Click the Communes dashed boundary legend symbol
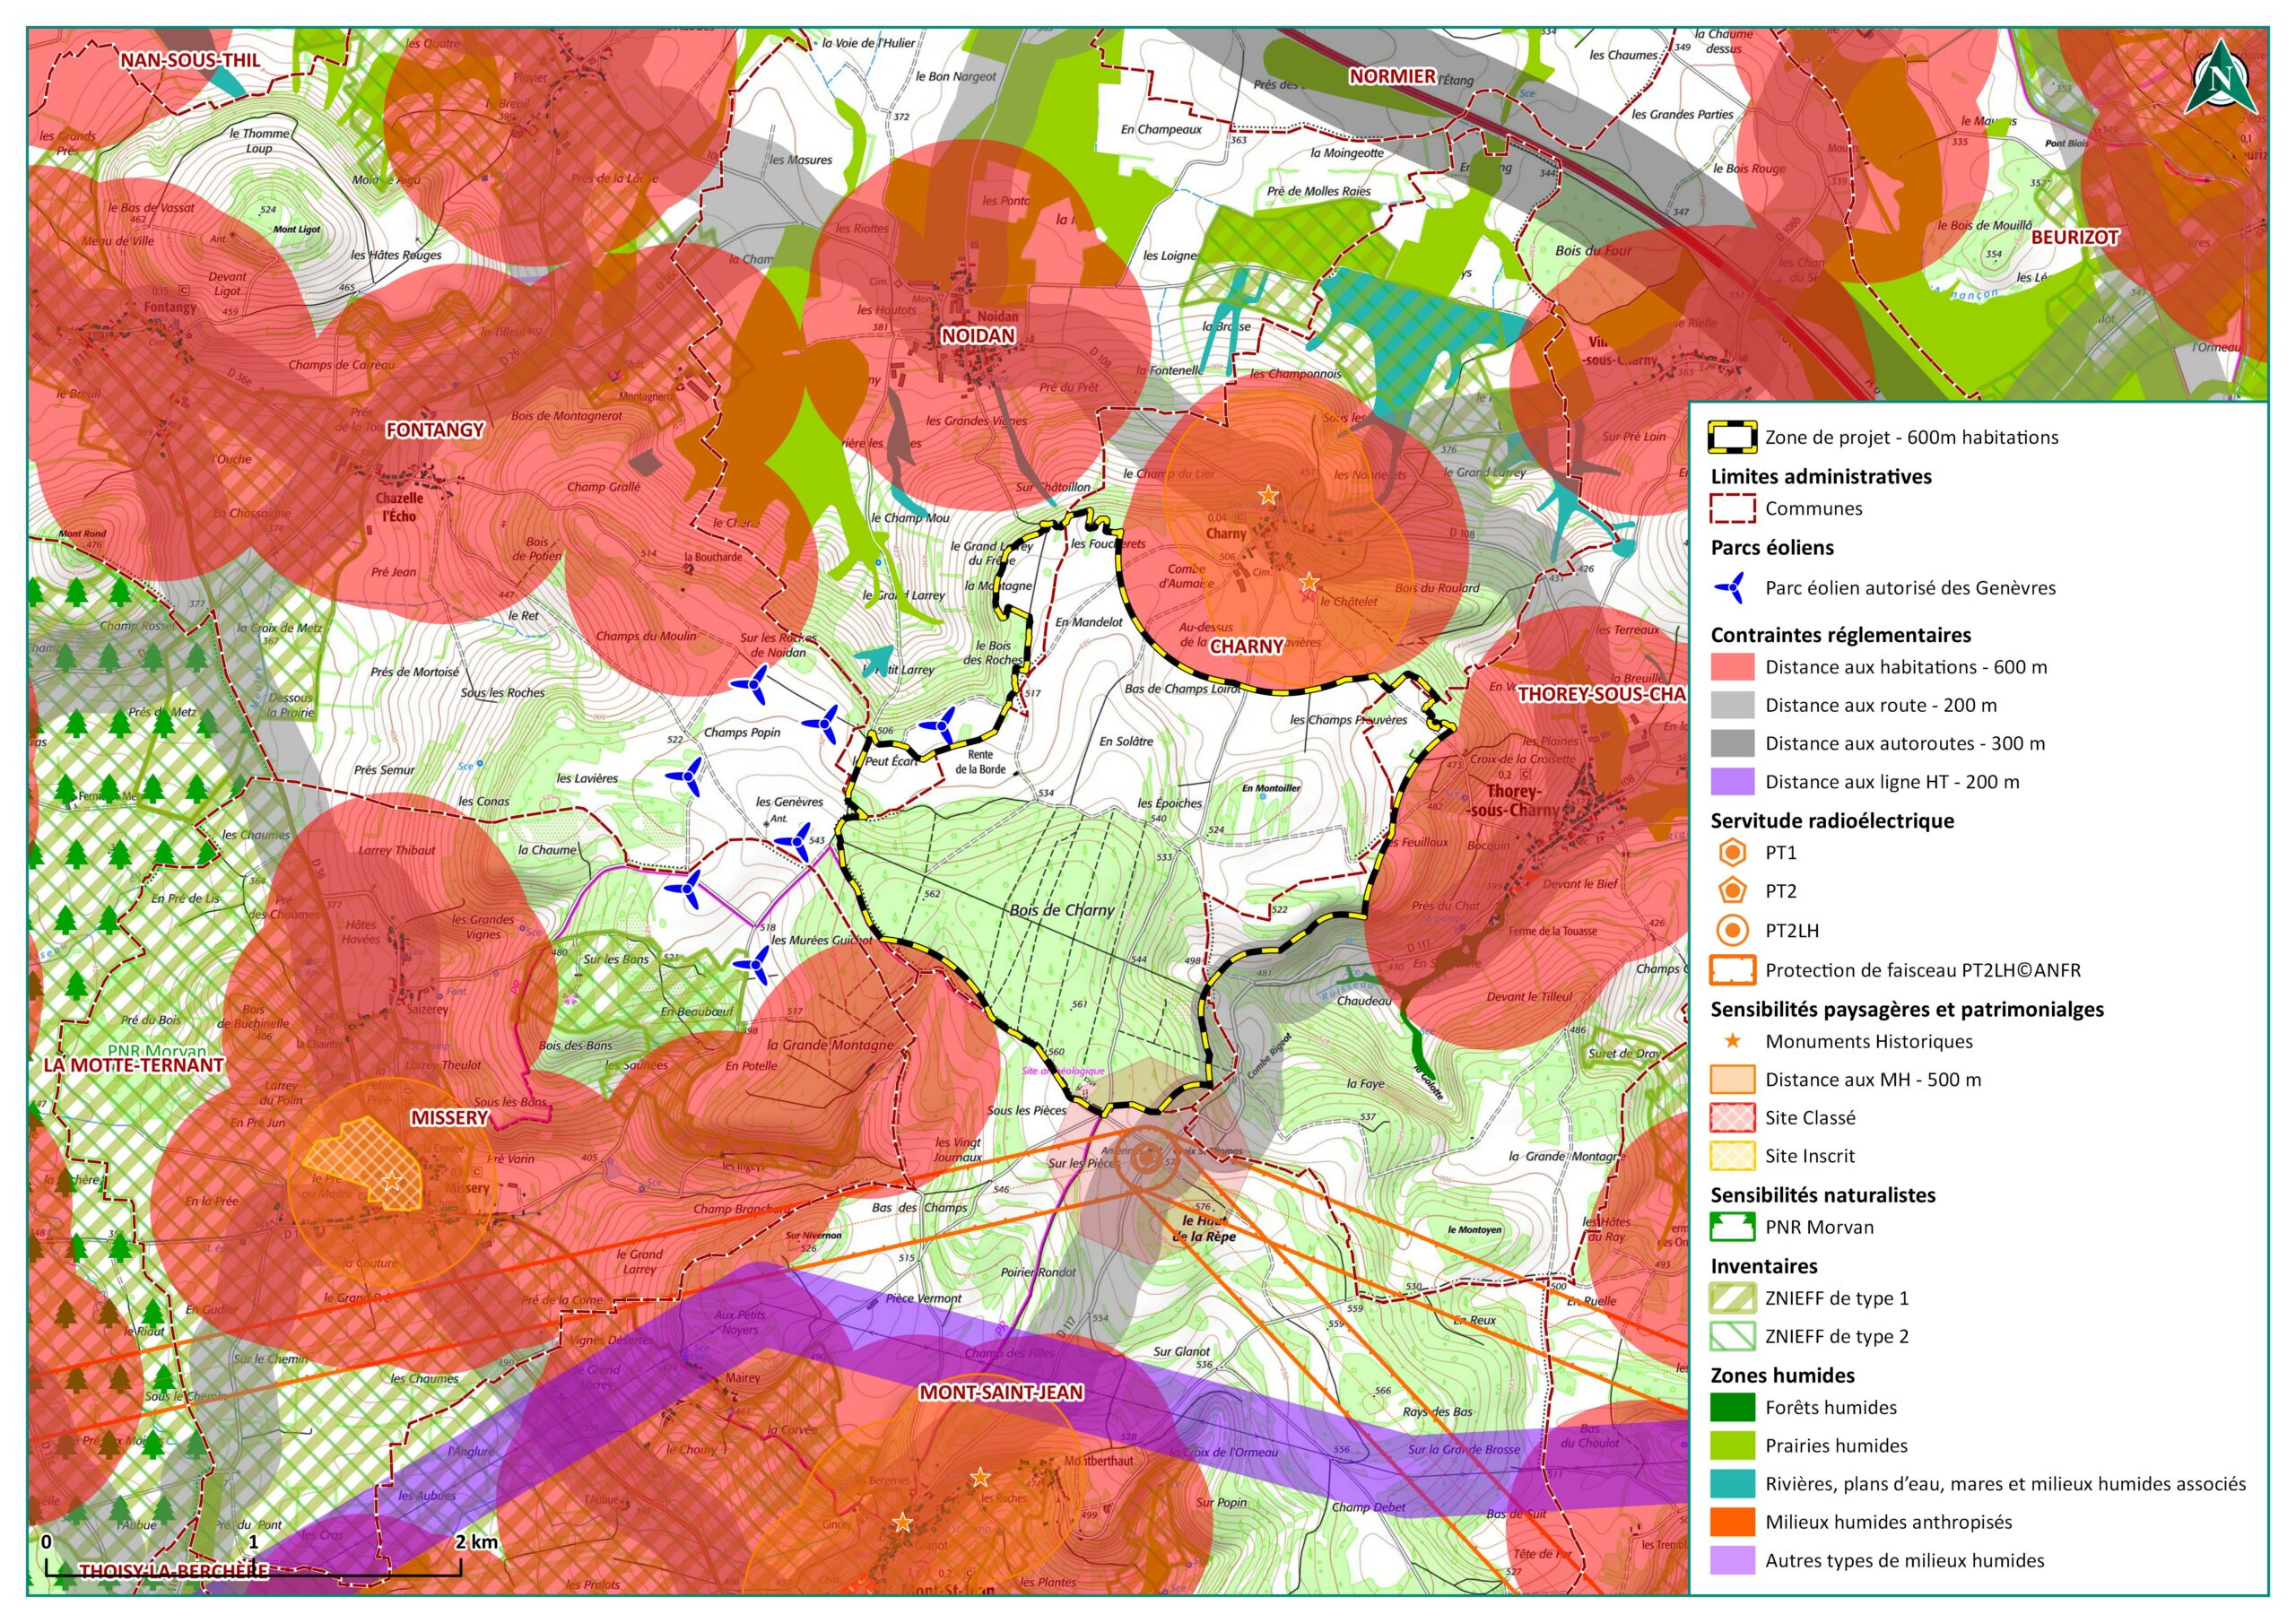 (1732, 508)
